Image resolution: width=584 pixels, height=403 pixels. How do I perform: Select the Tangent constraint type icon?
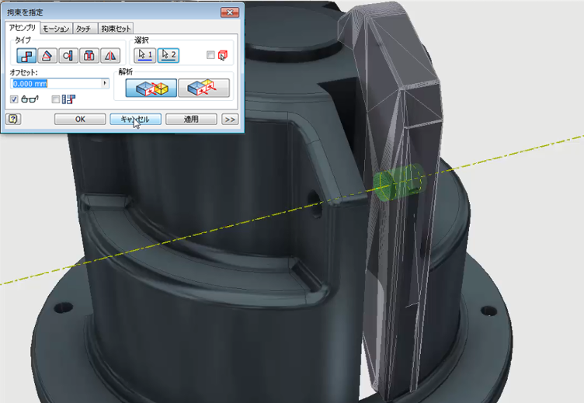[x=68, y=56]
